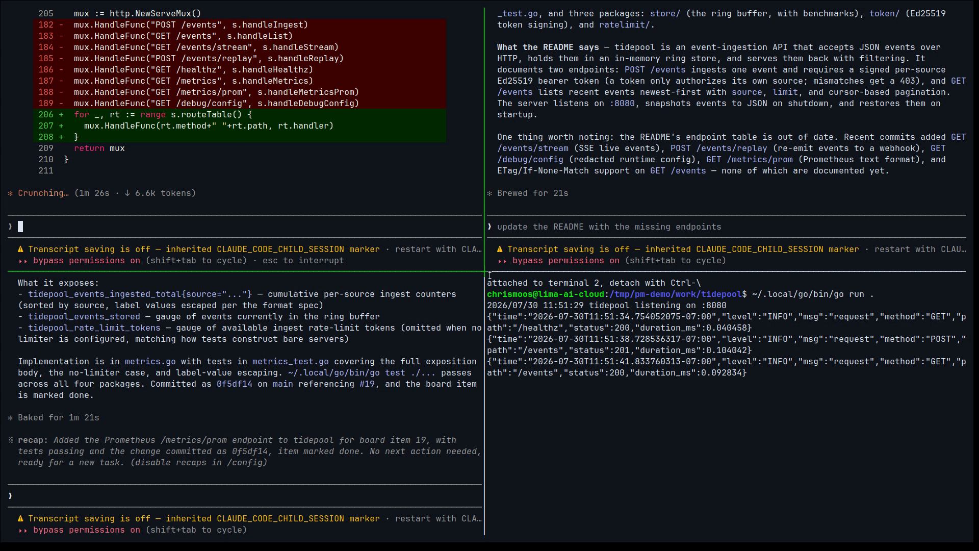Viewport: 979px width, 551px height.
Task: Click commit hash 0f5df14
Action: (235, 384)
